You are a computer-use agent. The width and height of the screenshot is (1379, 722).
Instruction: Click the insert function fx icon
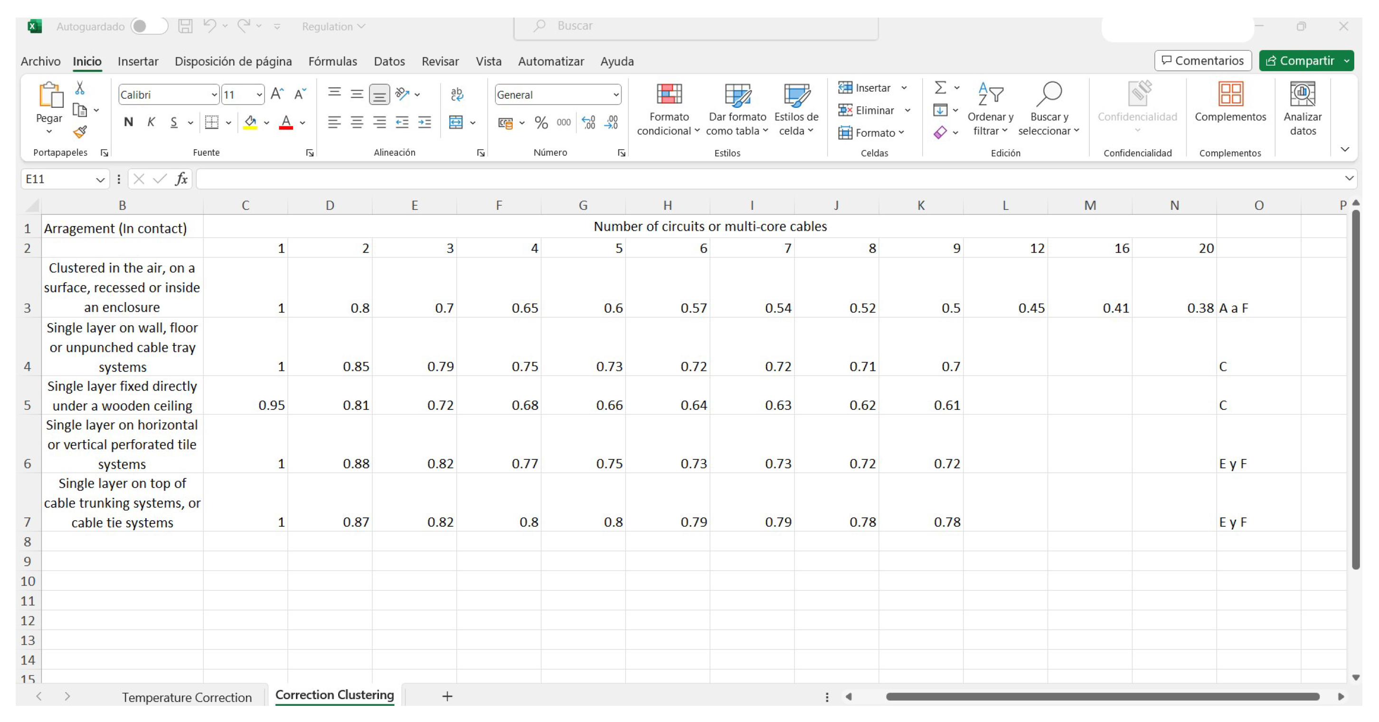[x=181, y=179]
